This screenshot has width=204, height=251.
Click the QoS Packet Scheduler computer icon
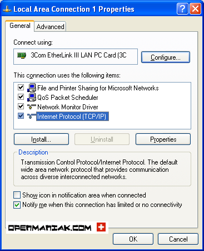tap(32, 97)
